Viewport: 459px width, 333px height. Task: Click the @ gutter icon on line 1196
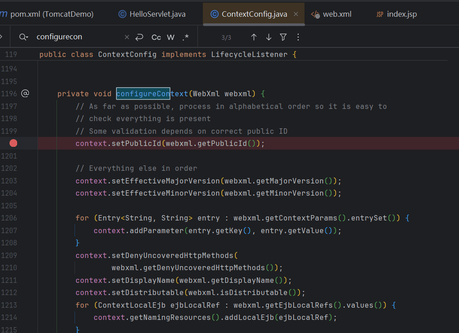25,94
